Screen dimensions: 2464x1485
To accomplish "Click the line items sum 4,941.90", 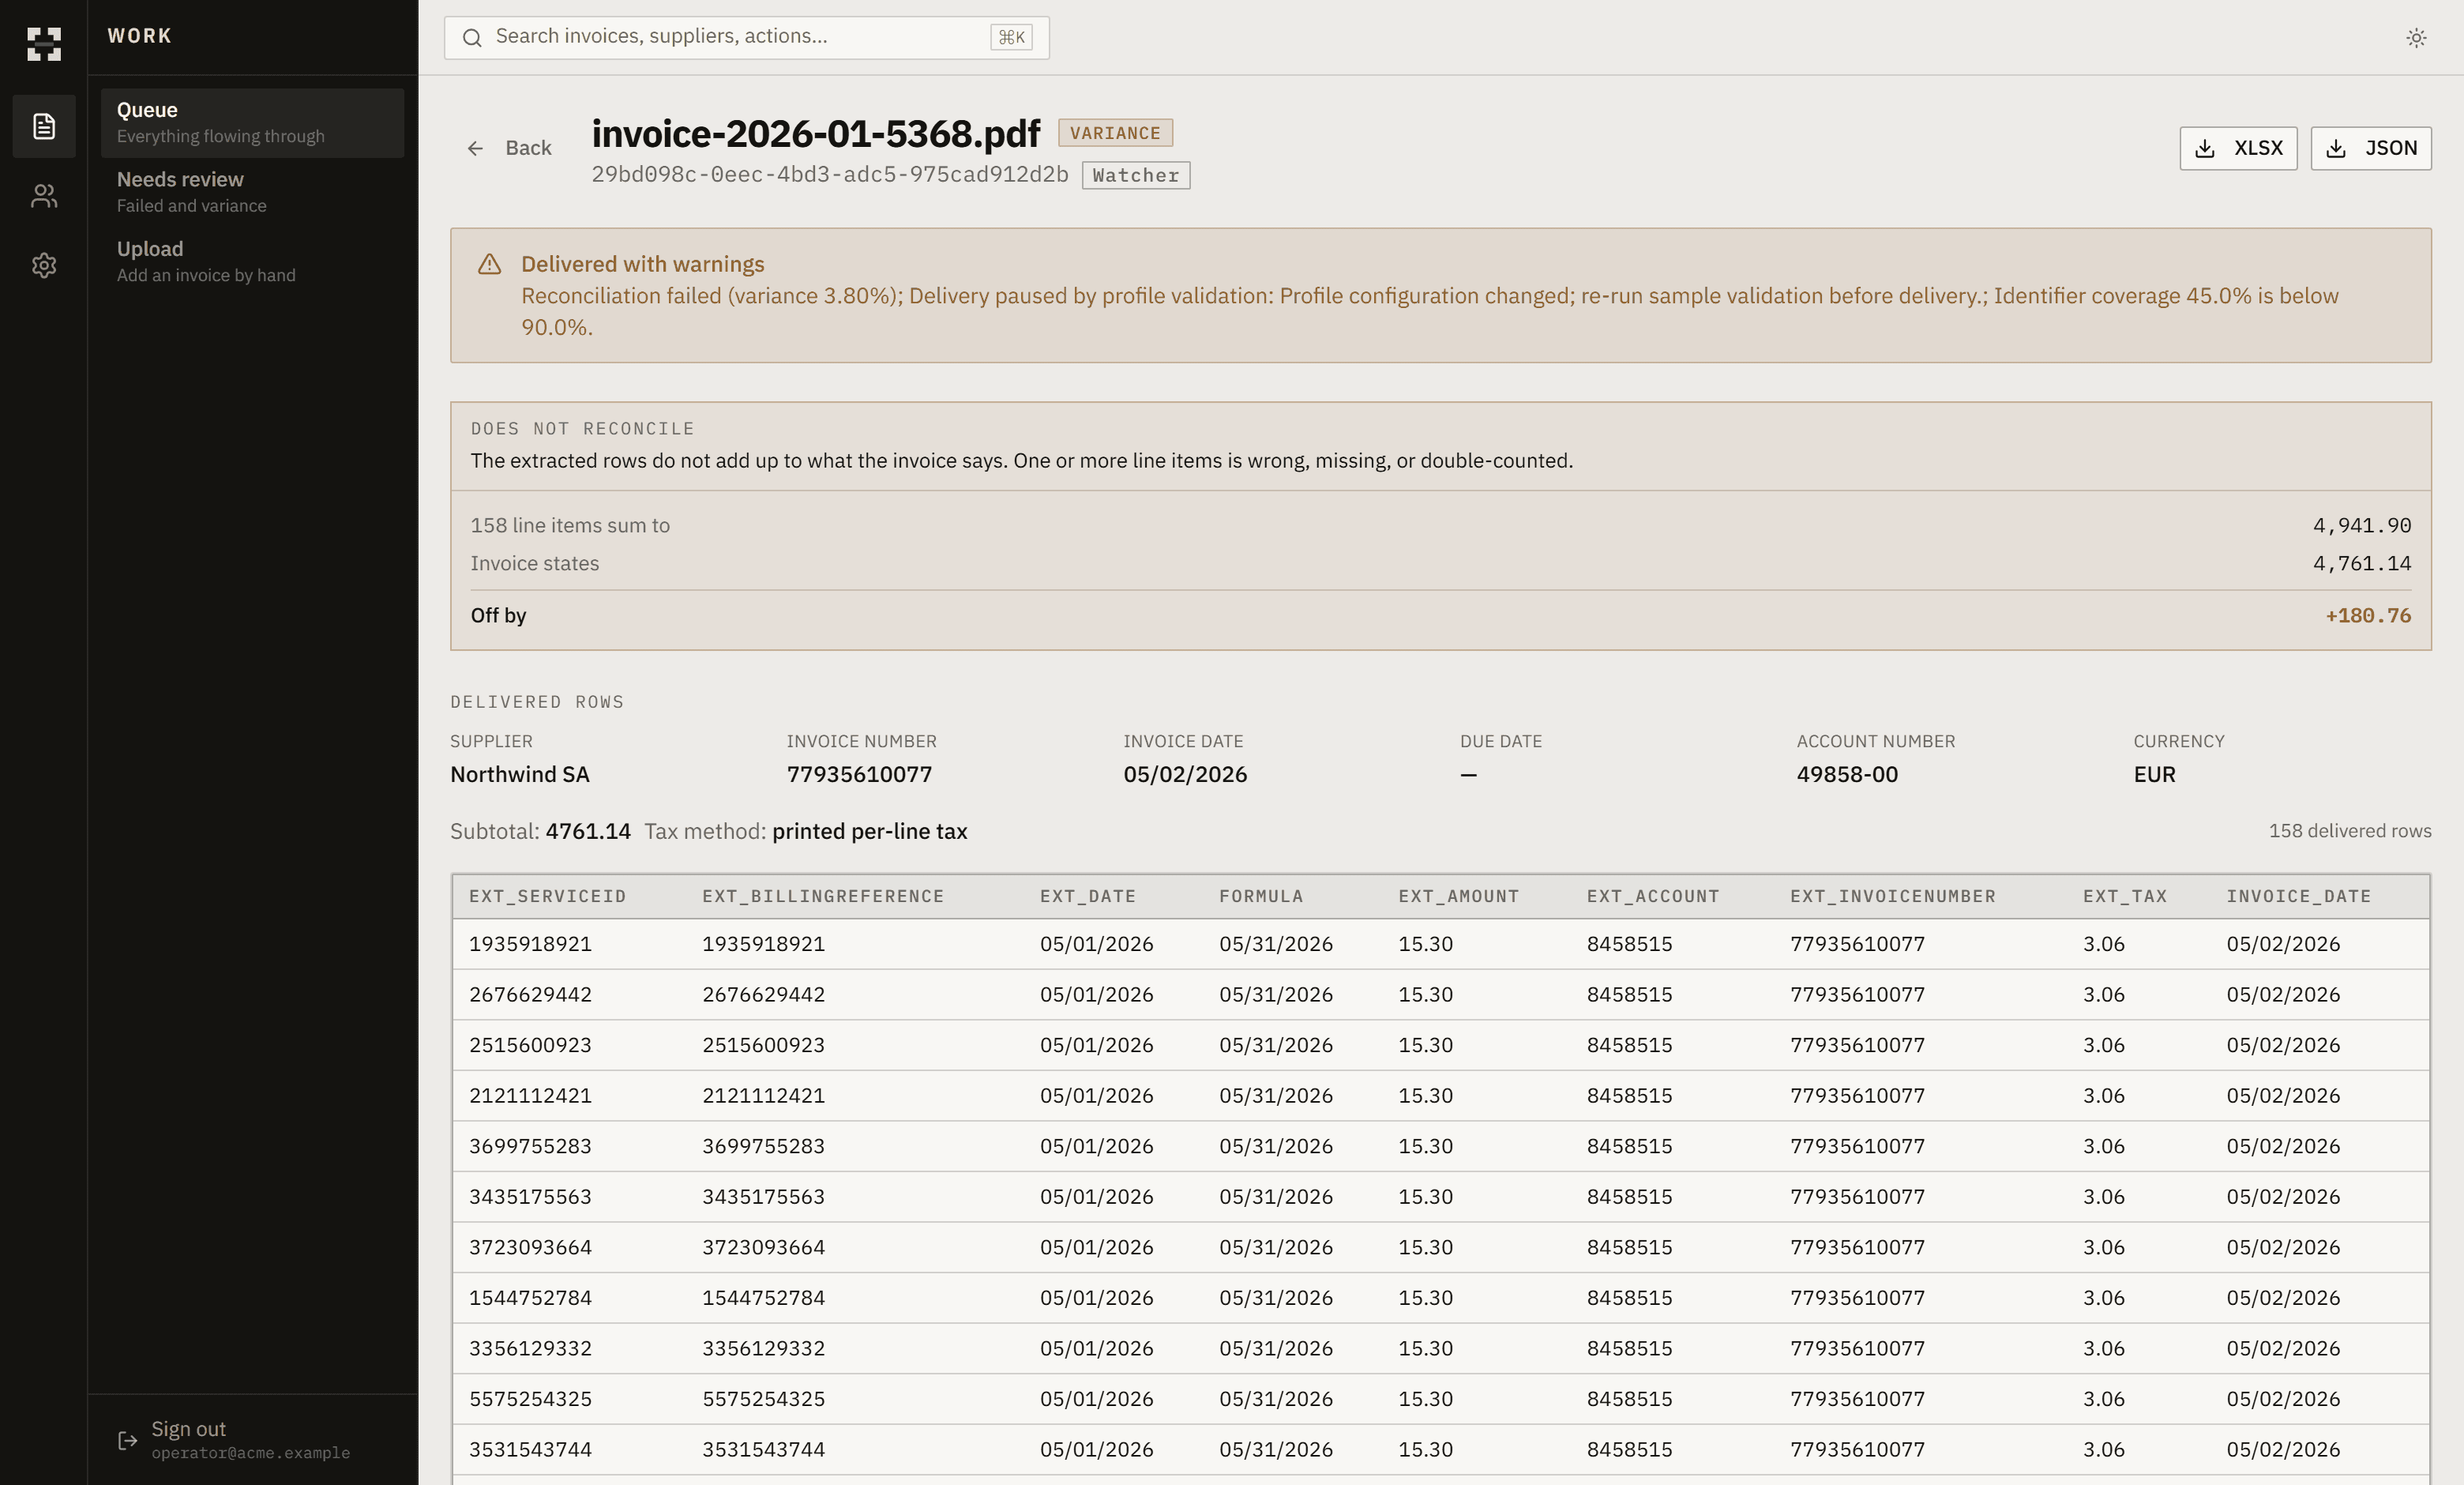I will (2362, 525).
